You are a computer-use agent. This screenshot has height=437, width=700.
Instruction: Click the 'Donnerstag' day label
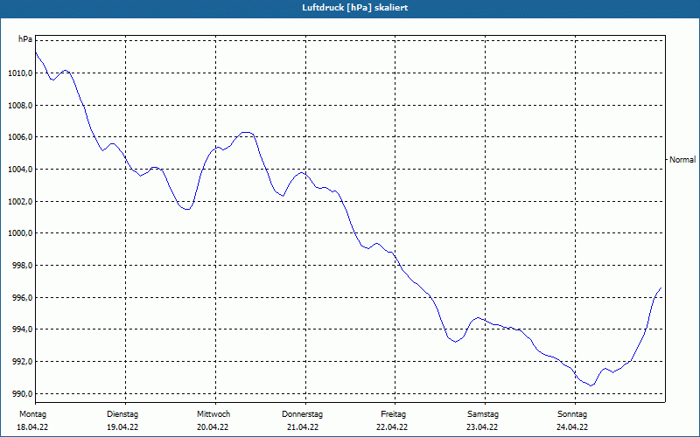point(302,414)
